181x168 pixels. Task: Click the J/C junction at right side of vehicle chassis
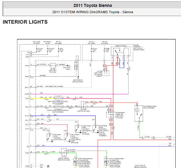tap(64, 152)
